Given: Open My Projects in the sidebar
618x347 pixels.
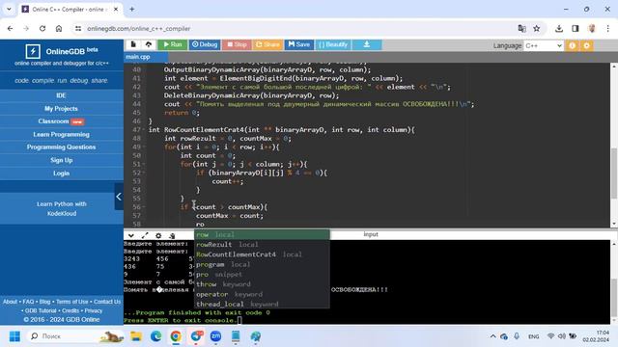Looking at the screenshot, I should click(x=61, y=109).
